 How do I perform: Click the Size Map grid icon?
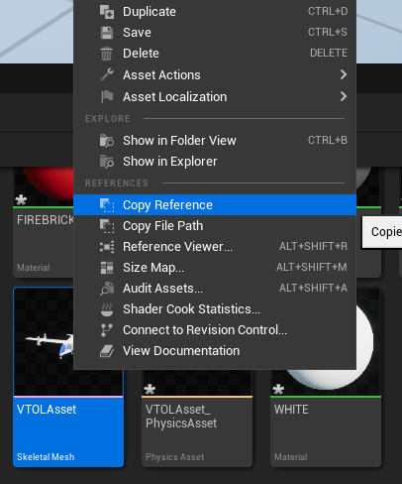[x=107, y=268]
